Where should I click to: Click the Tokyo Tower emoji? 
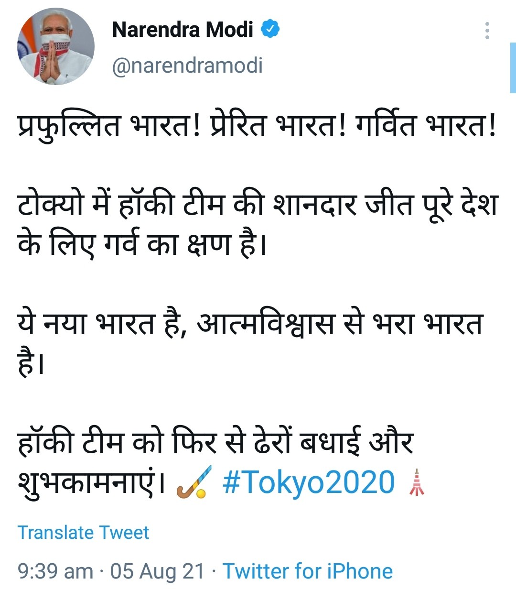417,482
